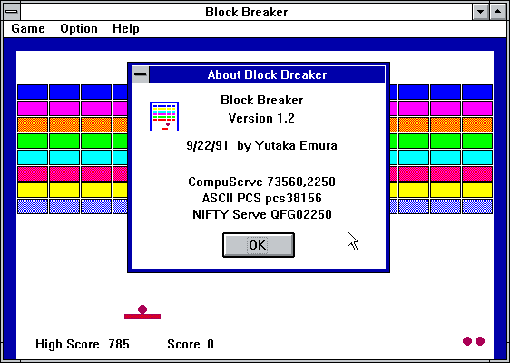Click the leftmost remaining-ball indicator
The image size is (510, 363).
click(x=467, y=341)
